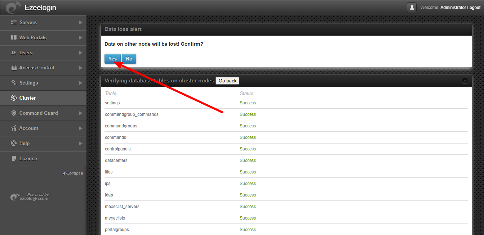Click Success status in portalgroups row
This screenshot has width=484, height=235.
point(248,230)
